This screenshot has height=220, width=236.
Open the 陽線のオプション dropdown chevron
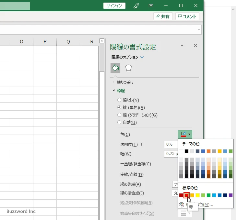pyautogui.click(x=142, y=57)
